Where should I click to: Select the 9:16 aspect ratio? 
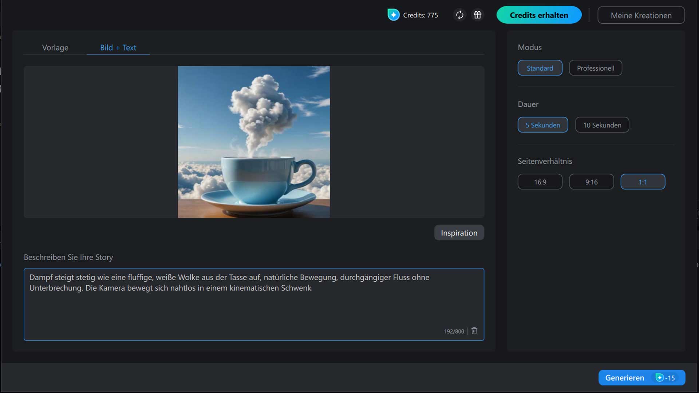[591, 182]
